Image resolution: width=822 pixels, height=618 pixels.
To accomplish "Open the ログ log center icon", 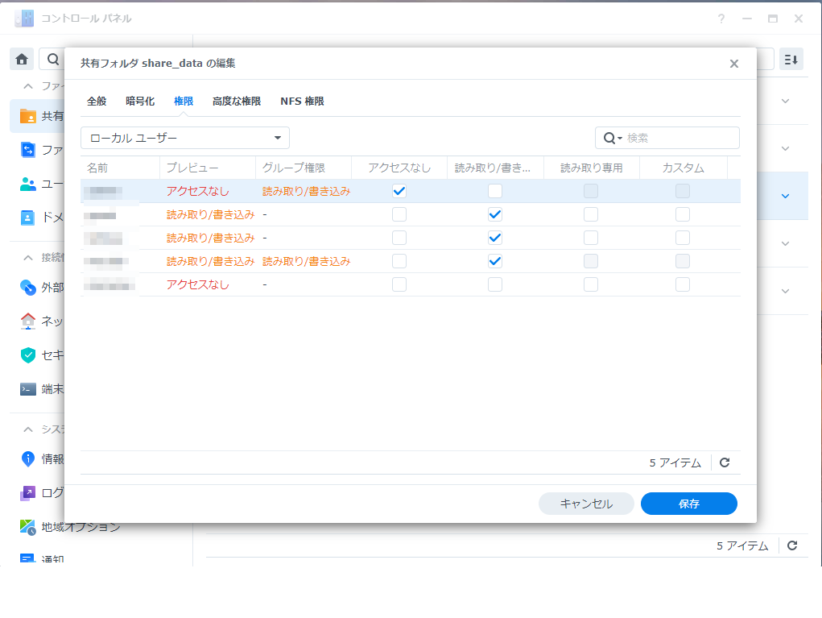I will (x=28, y=493).
